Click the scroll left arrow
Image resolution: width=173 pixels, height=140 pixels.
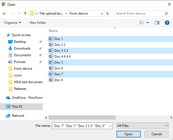pyautogui.click(x=46, y=117)
